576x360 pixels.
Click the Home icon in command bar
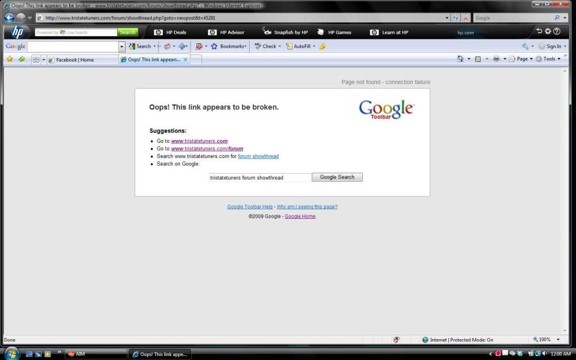pyautogui.click(x=460, y=59)
